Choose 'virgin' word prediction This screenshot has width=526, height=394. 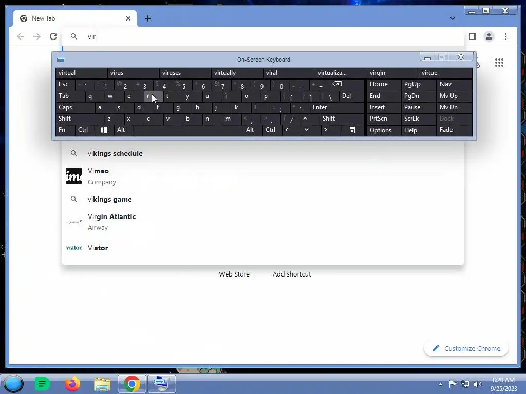393,73
